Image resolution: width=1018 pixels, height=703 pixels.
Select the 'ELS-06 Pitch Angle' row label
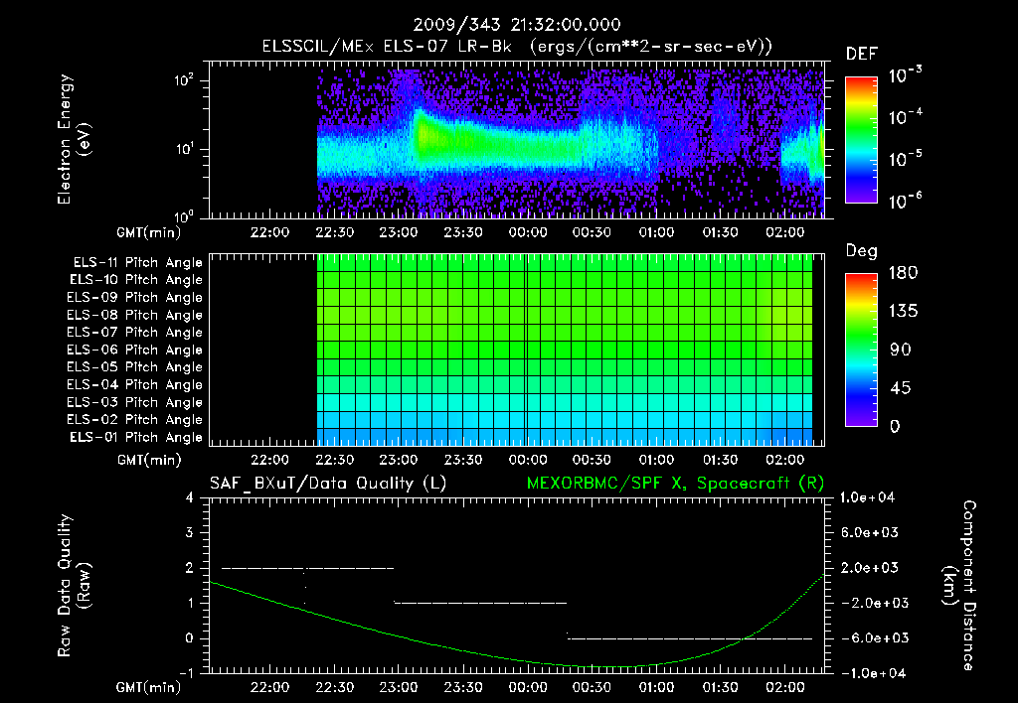coord(135,351)
